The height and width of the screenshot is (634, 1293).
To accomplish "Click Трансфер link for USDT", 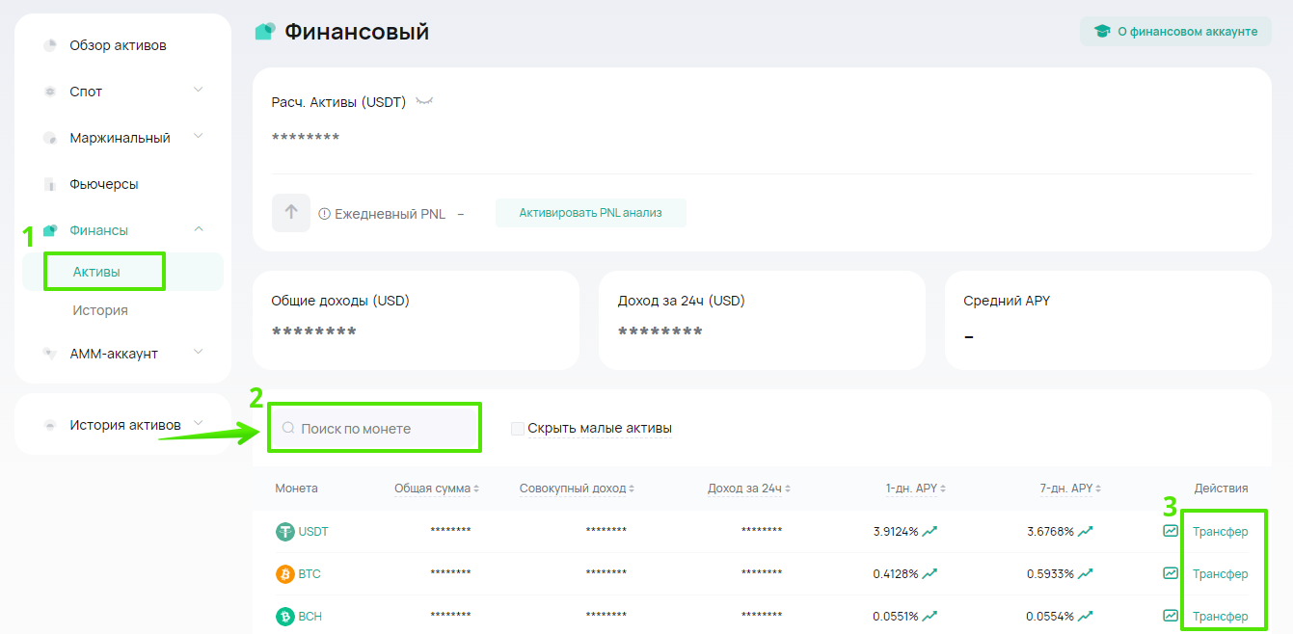I will (x=1220, y=532).
